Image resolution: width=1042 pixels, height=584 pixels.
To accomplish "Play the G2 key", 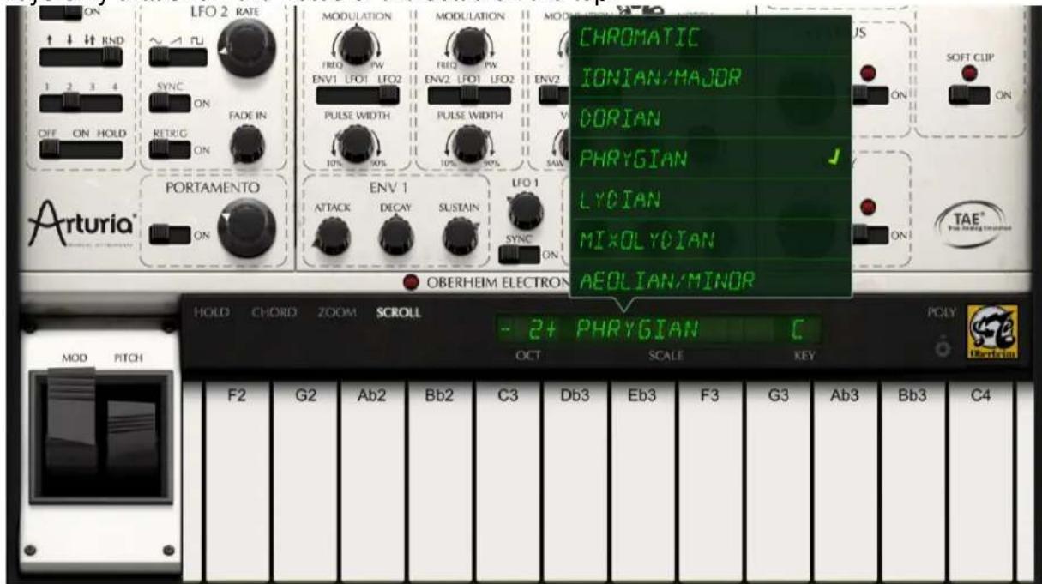I will click(304, 483).
